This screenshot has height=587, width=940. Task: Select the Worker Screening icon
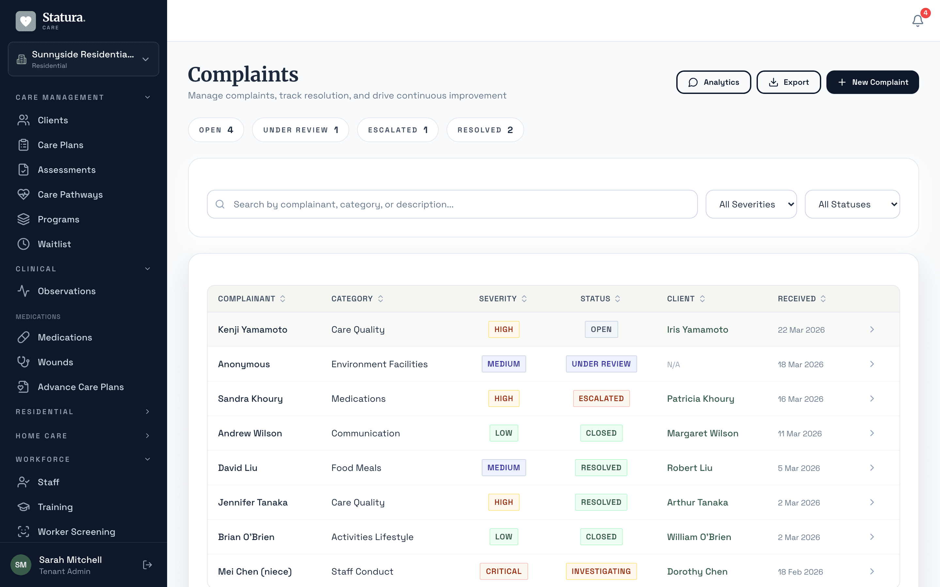[x=23, y=532]
